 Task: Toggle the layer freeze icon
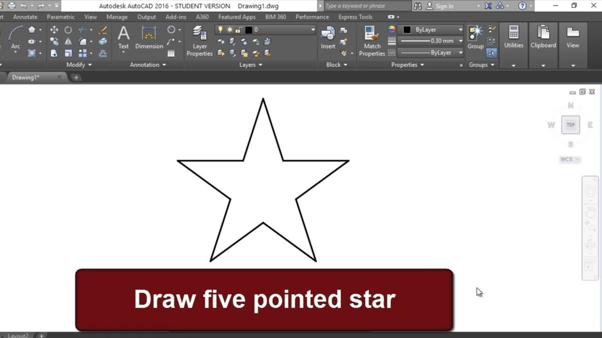(230, 30)
